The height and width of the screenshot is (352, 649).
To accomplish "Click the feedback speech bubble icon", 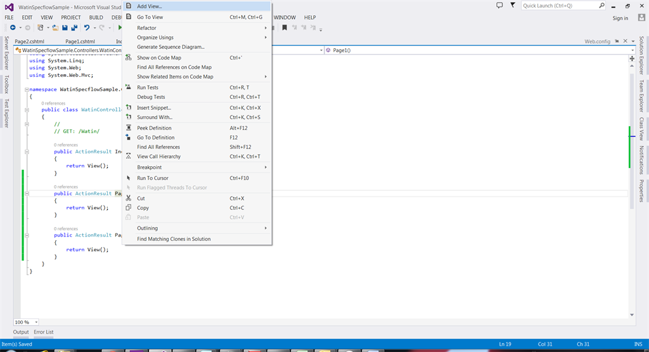I will (499, 5).
